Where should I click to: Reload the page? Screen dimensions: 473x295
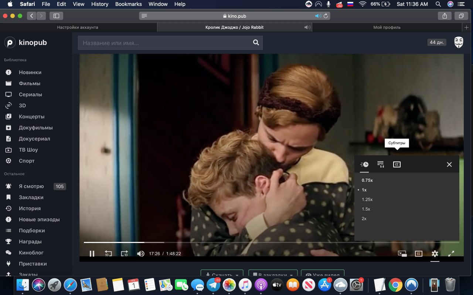pos(326,16)
